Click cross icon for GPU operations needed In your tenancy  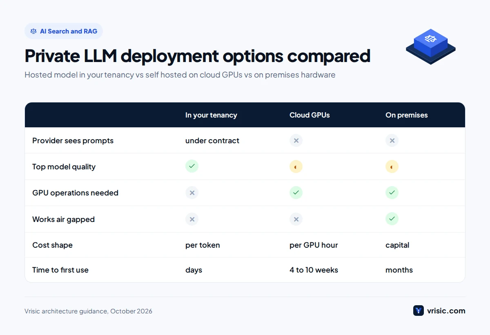[x=192, y=193]
